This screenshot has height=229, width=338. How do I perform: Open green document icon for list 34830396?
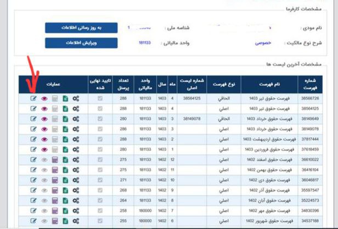pyautogui.click(x=65, y=211)
